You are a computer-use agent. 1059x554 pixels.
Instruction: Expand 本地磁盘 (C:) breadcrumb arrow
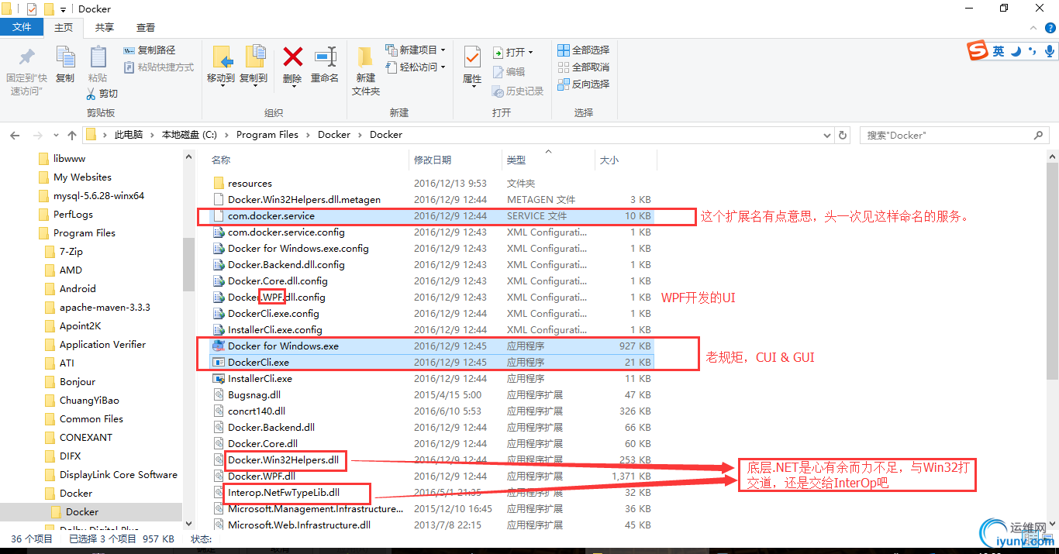(x=227, y=135)
